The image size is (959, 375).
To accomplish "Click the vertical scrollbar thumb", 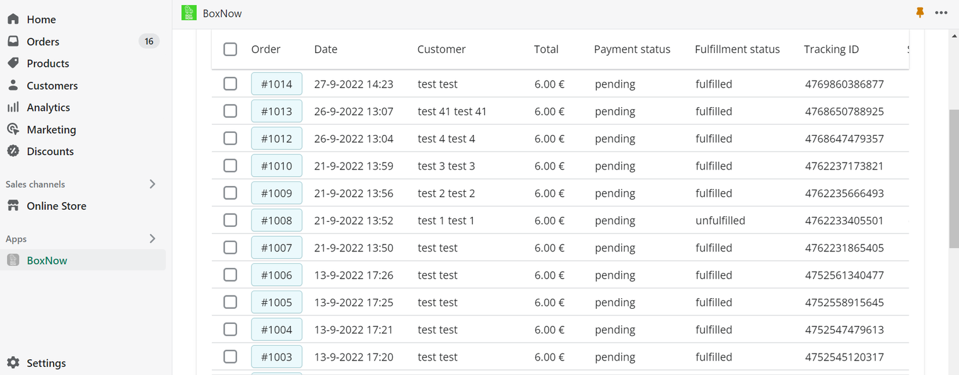I will pos(953,180).
